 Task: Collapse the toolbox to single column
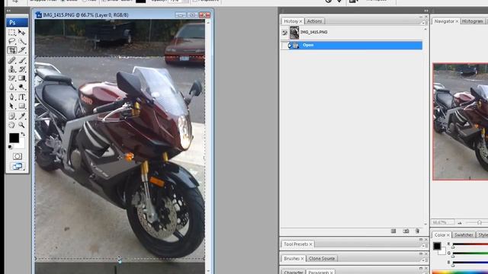(8, 11)
